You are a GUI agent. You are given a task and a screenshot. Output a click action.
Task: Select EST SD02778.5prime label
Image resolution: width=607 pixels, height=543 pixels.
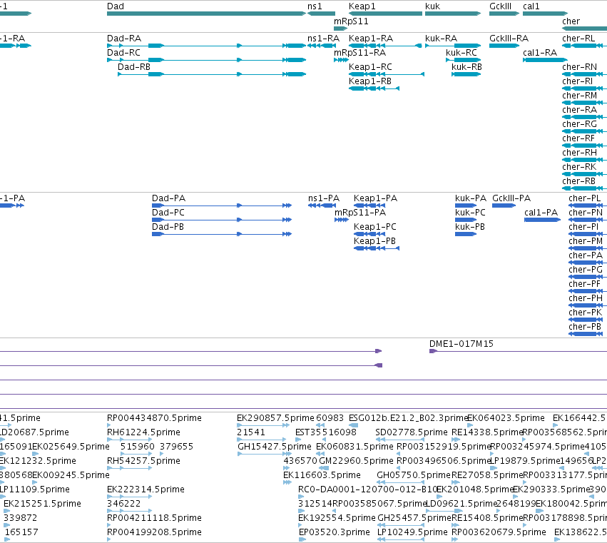coord(412,432)
